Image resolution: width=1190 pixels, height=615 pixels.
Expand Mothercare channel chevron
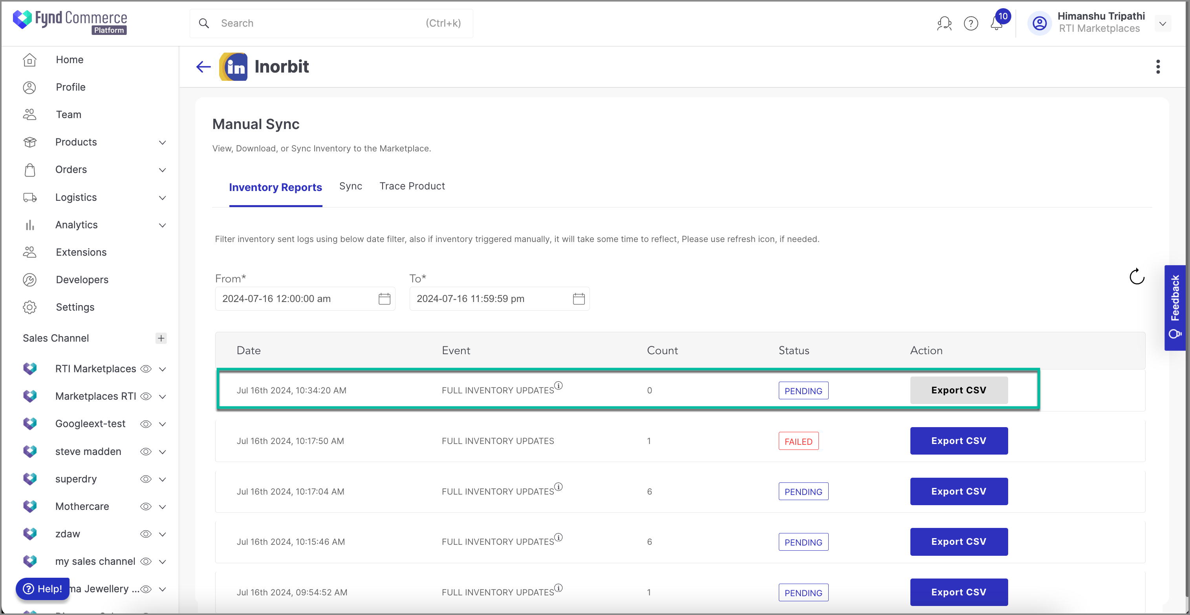click(x=162, y=507)
